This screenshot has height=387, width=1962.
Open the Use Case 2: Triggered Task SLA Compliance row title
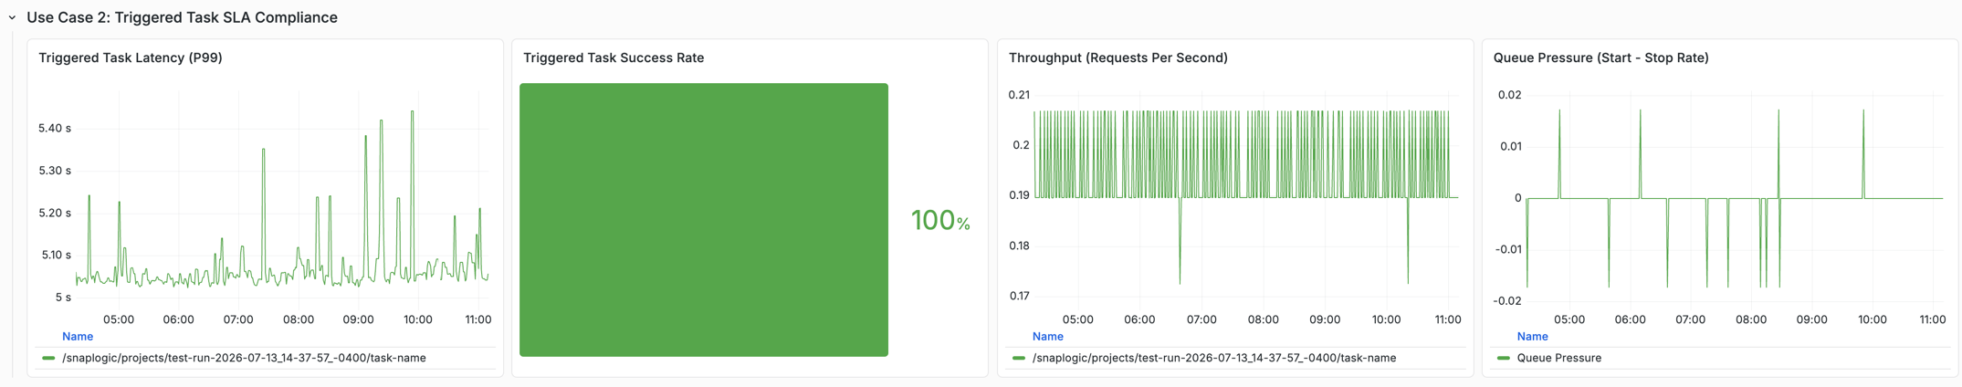182,17
